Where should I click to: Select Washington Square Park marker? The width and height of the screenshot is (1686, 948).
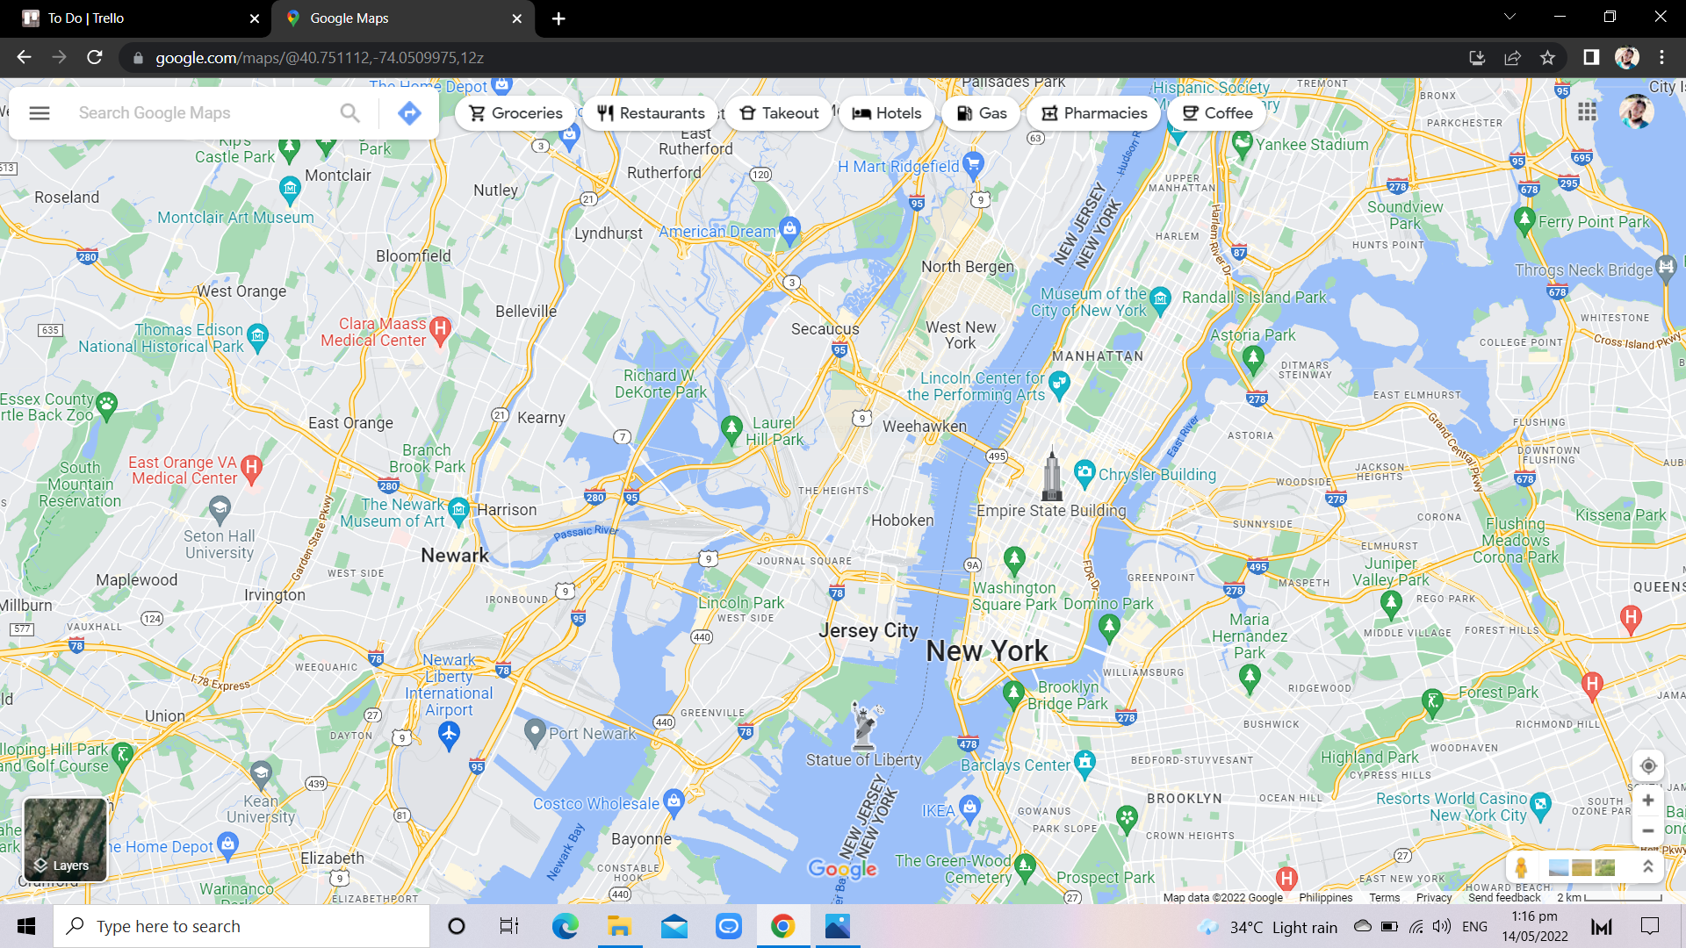1014,559
